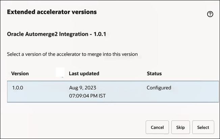Image resolution: width=220 pixels, height=139 pixels.
Task: Sort by the Version column header
Action: (20, 74)
